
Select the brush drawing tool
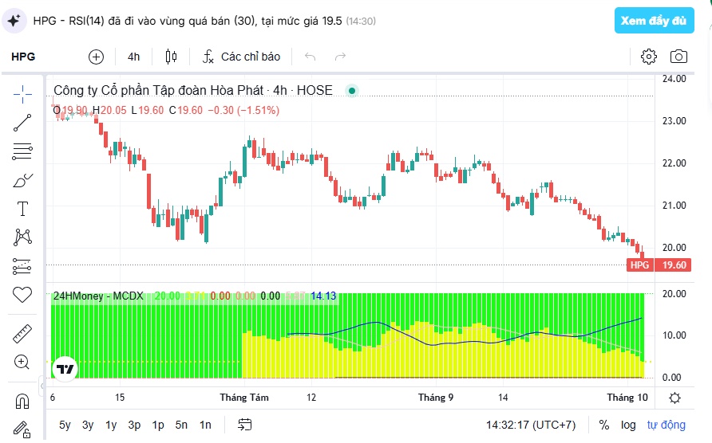pos(22,180)
